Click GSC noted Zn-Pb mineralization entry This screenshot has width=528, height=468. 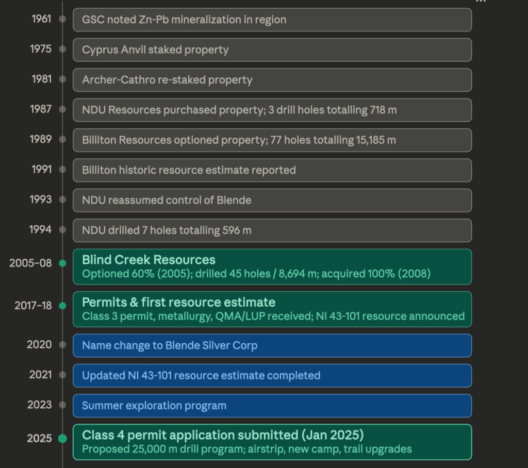272,20
